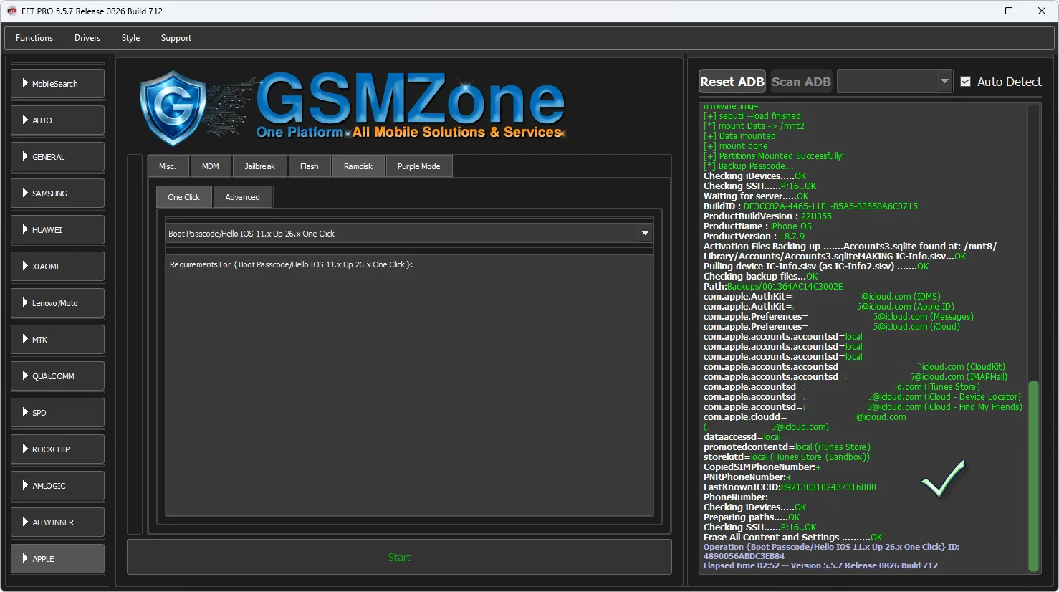Image resolution: width=1059 pixels, height=592 pixels.
Task: Switch to the Jailbreak tab
Action: click(259, 166)
